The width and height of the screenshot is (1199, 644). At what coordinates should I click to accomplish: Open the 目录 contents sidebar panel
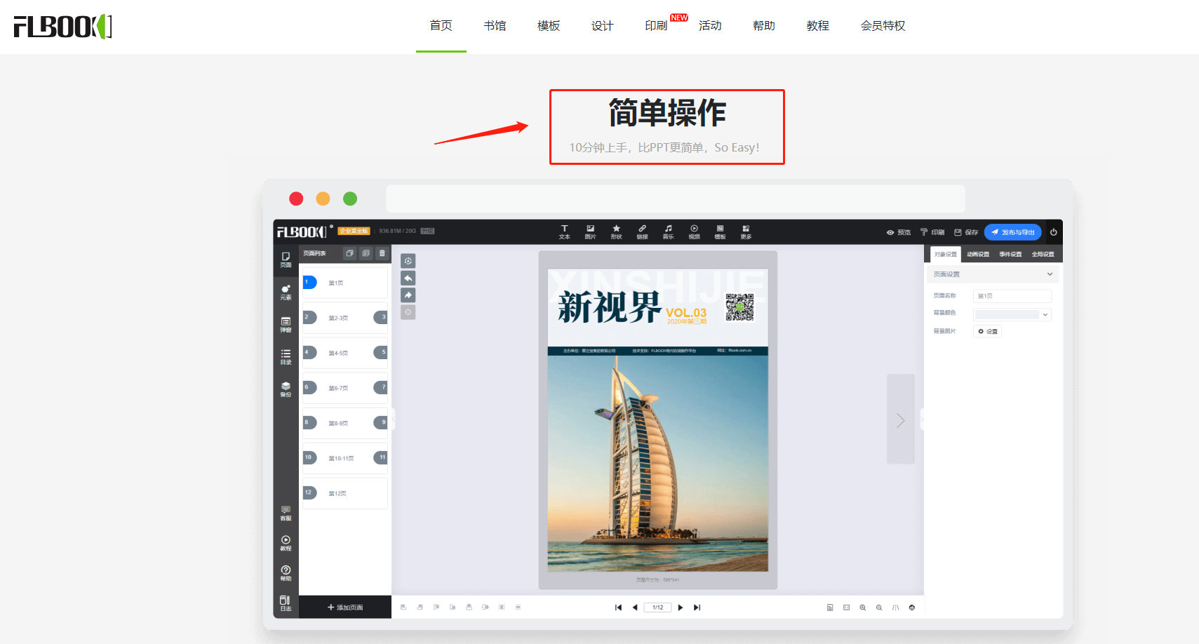[x=286, y=357]
